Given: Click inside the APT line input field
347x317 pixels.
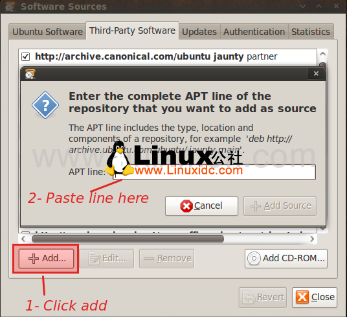Looking at the screenshot, I should click(x=214, y=172).
